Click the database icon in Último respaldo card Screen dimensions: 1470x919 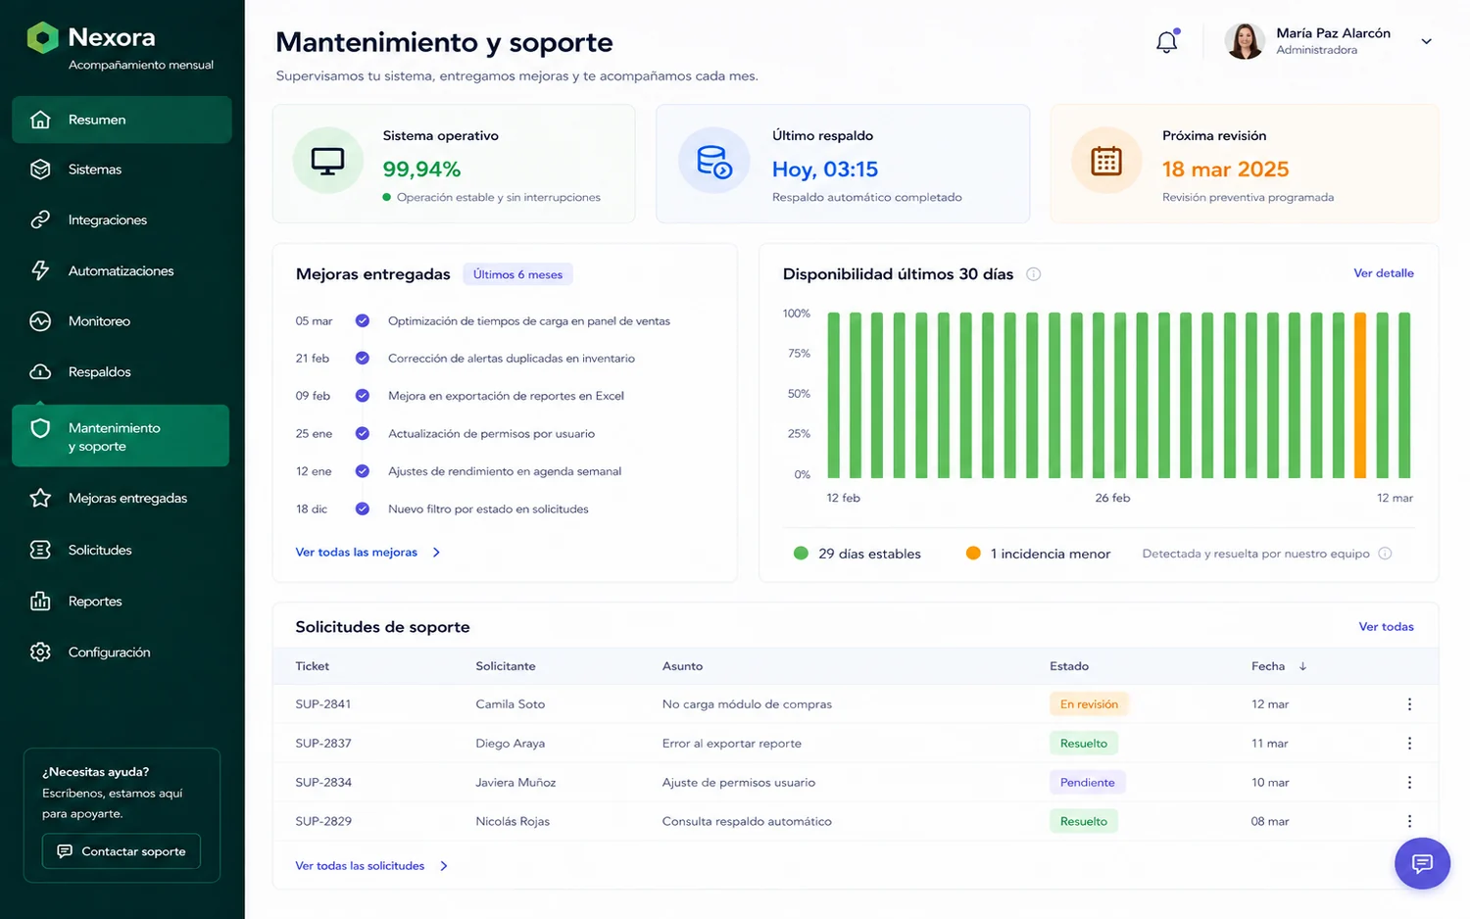(x=713, y=162)
